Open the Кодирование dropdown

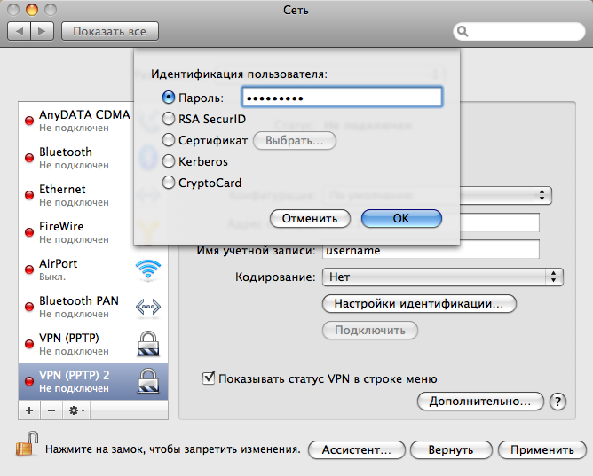[x=442, y=277]
